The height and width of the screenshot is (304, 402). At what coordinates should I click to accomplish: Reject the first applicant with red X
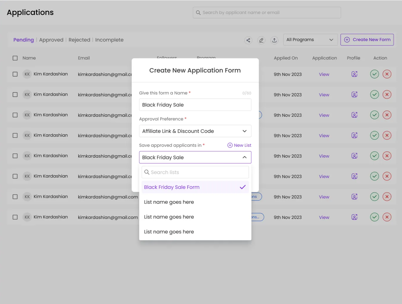coord(387,74)
